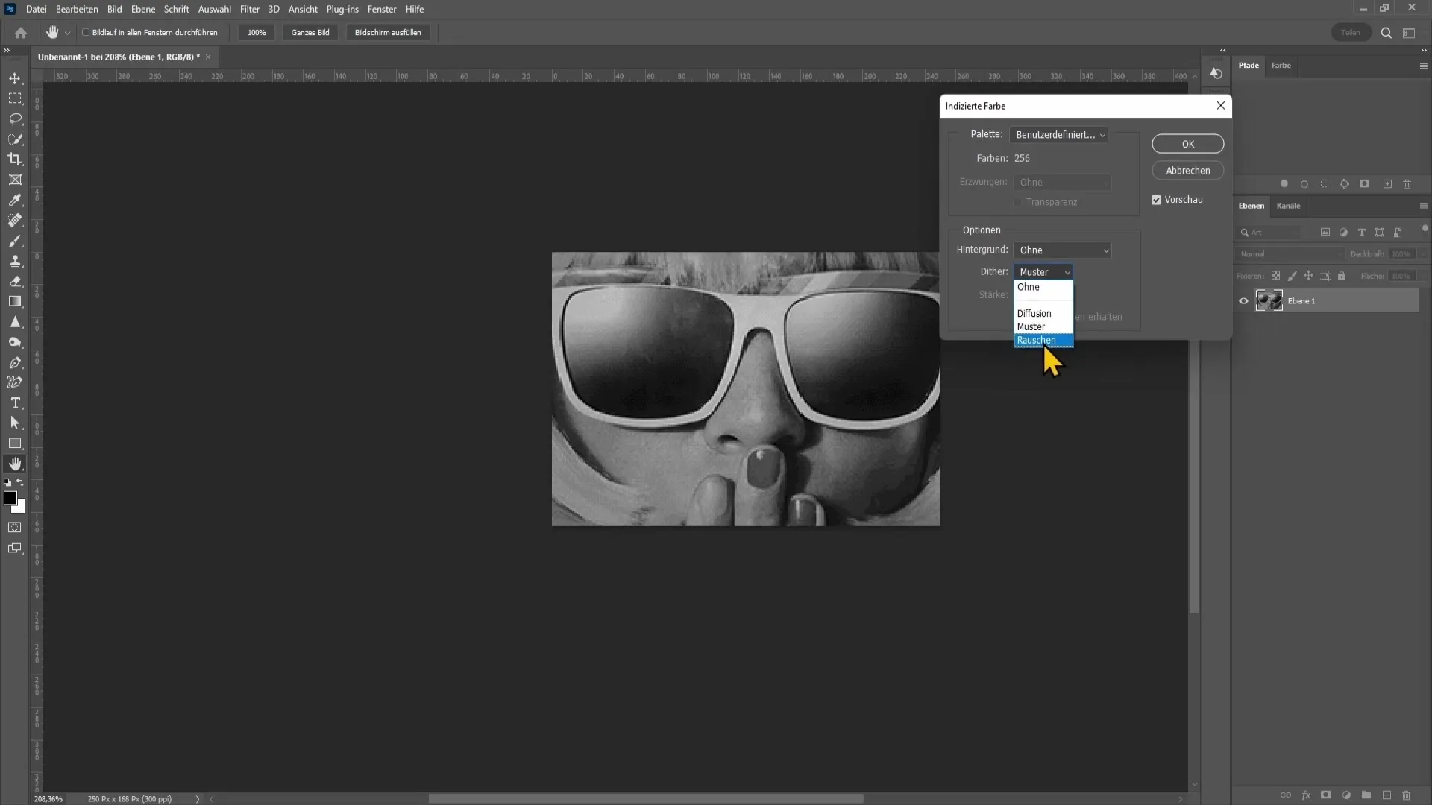Select the Spot Healing Brush tool

click(x=15, y=221)
